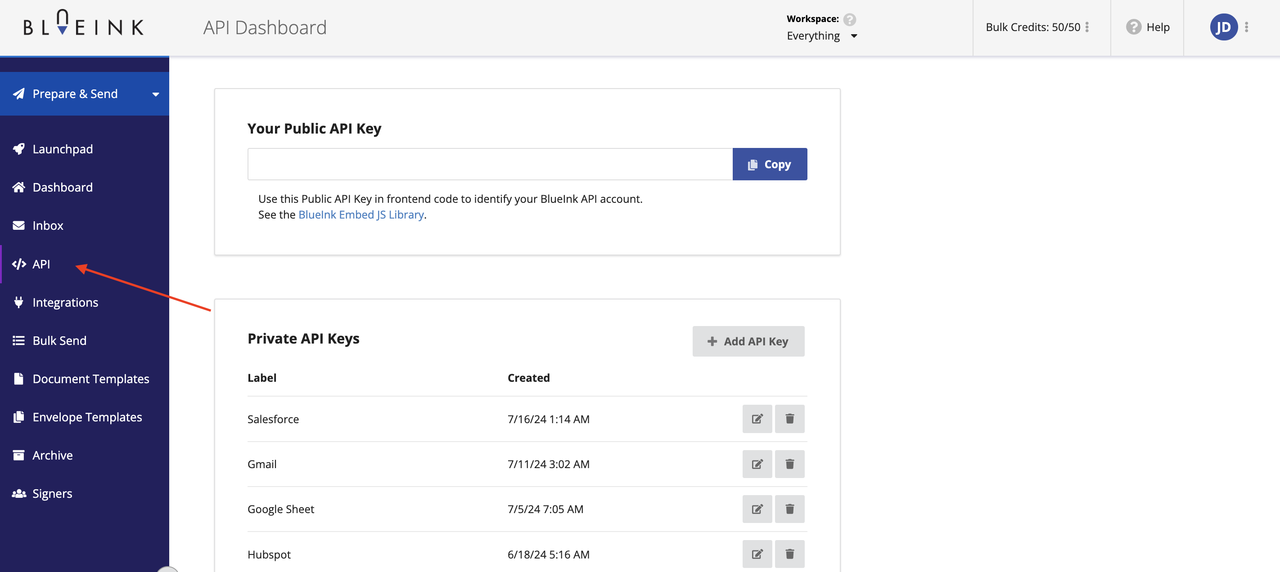Click the Label column header
The image size is (1280, 572).
262,378
